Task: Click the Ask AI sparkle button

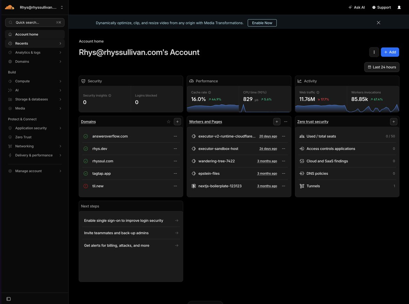Action: click(x=357, y=7)
